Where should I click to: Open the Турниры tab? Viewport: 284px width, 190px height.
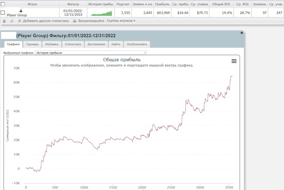click(x=32, y=44)
